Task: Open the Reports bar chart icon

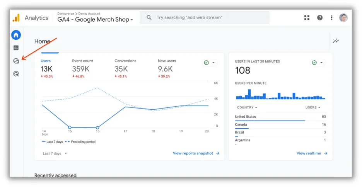Action: tap(16, 48)
